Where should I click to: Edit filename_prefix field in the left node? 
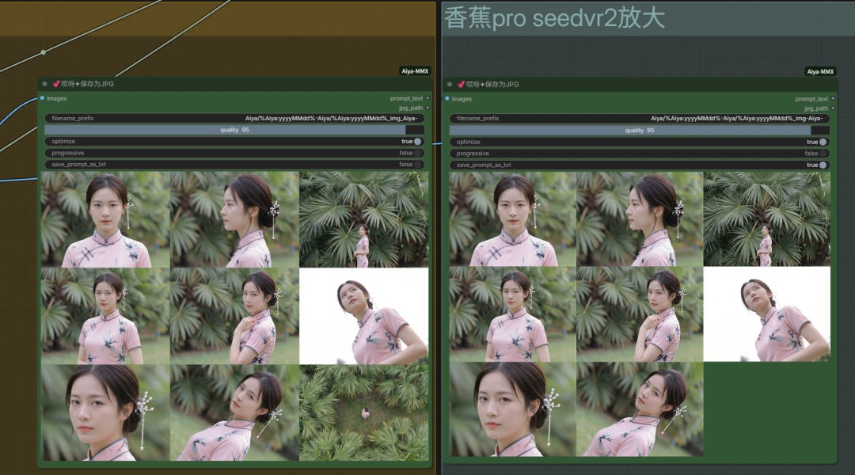click(x=234, y=118)
